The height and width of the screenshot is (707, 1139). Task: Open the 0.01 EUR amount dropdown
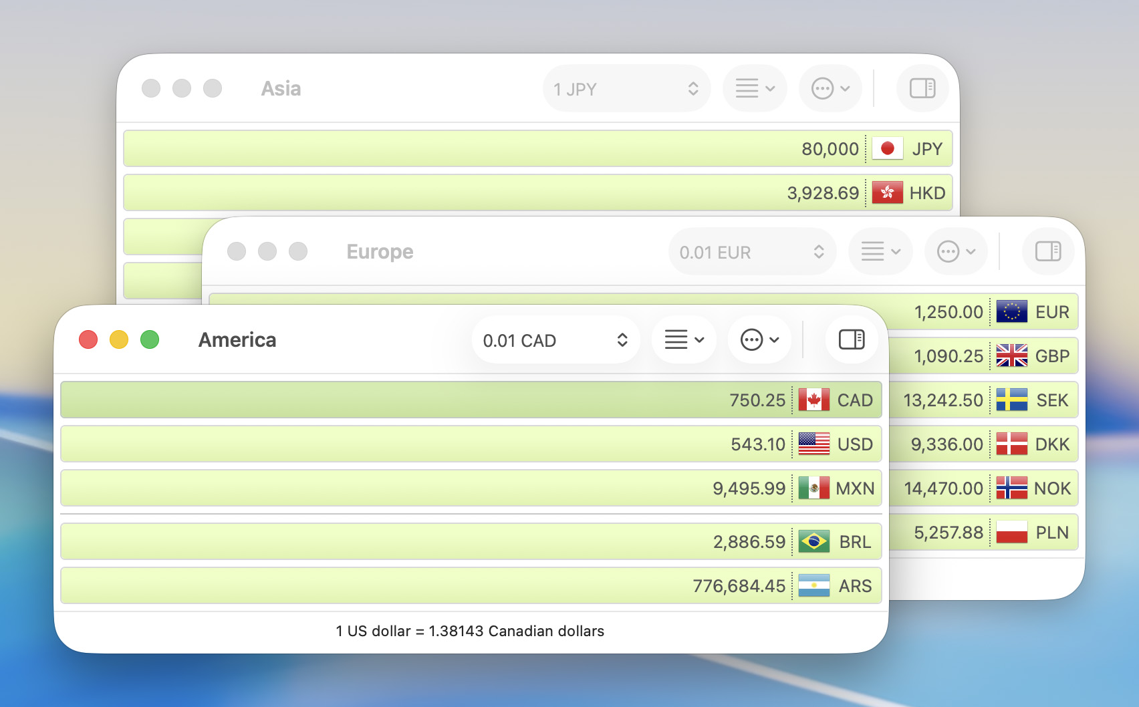751,251
